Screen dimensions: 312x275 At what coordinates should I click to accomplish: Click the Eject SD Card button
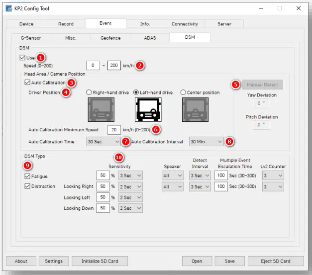click(276, 261)
